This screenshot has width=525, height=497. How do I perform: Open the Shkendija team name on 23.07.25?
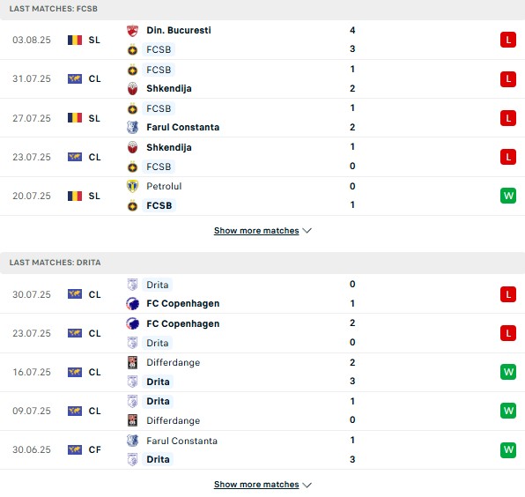pos(169,147)
